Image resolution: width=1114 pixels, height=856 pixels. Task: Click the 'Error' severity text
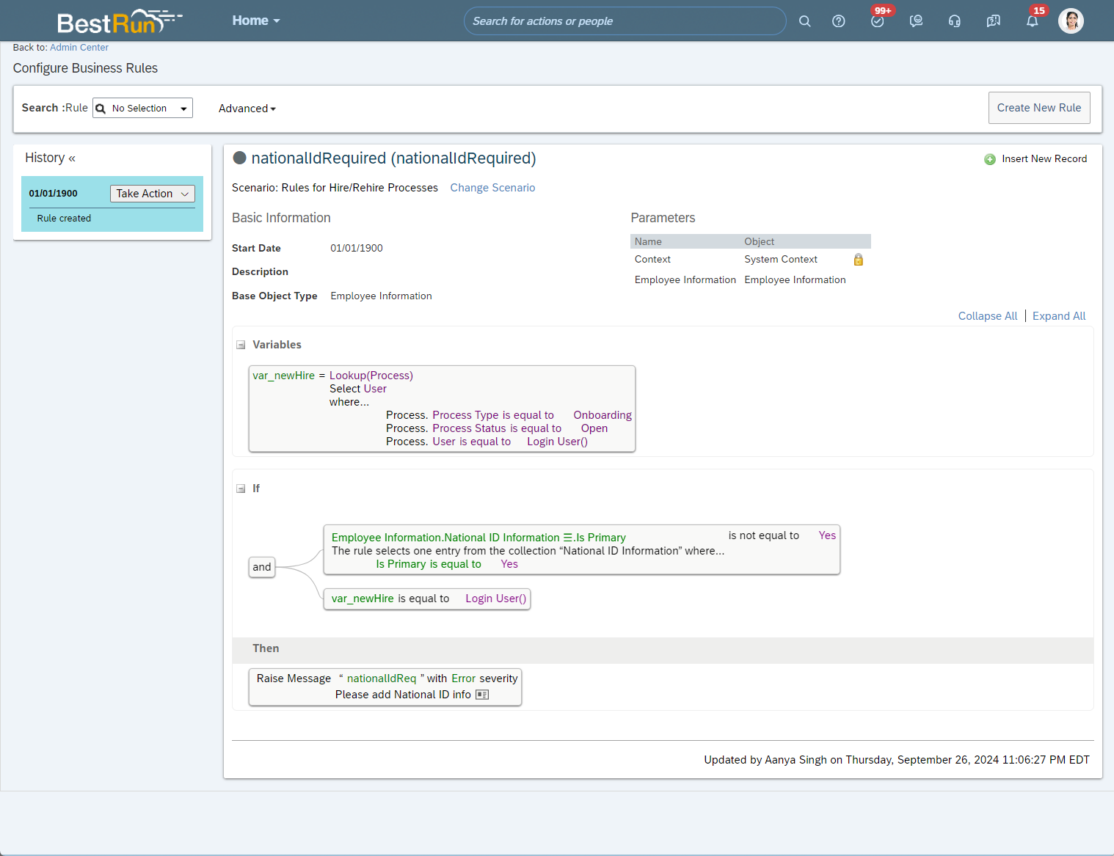tap(464, 678)
